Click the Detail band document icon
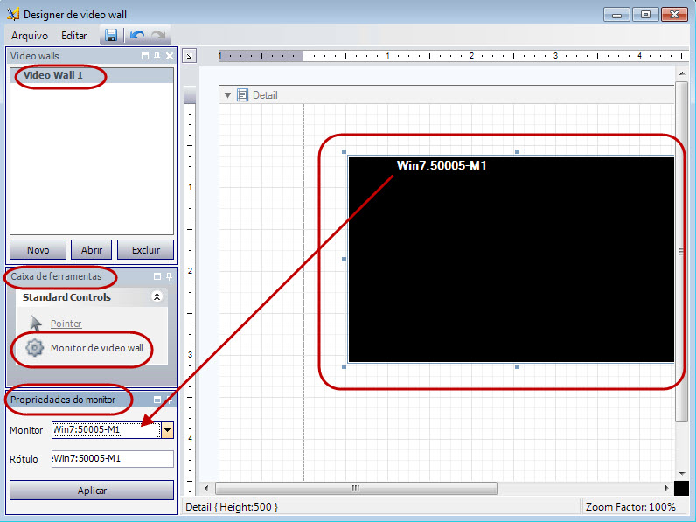This screenshot has height=522, width=696. 242,95
